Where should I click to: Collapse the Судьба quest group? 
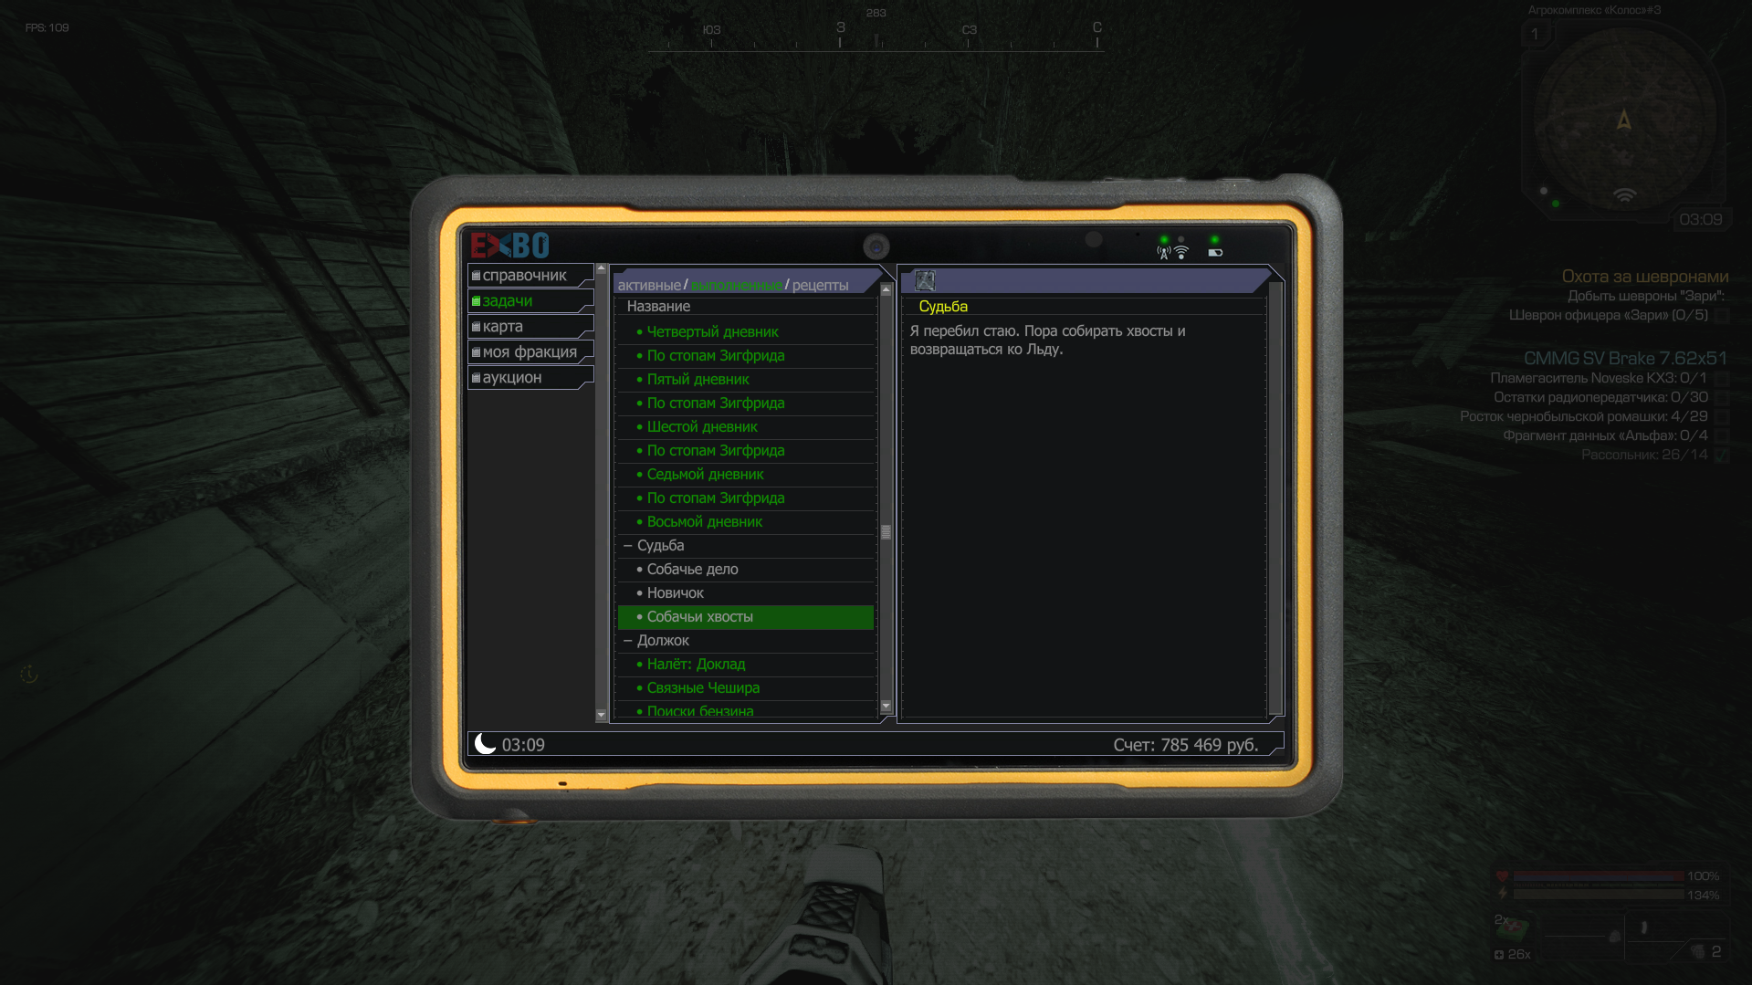(x=628, y=546)
